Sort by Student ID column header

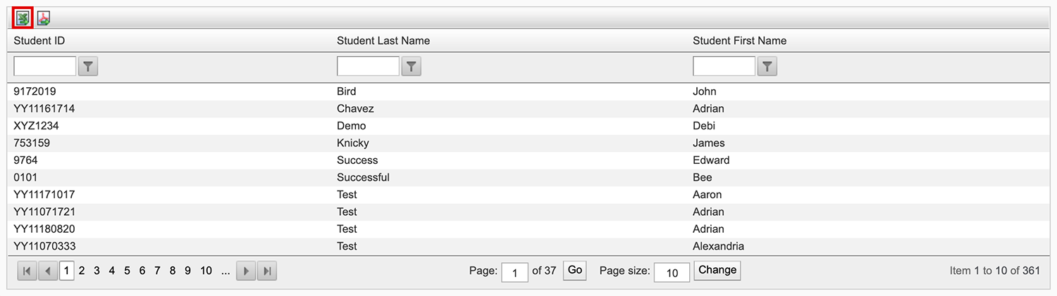pos(39,41)
